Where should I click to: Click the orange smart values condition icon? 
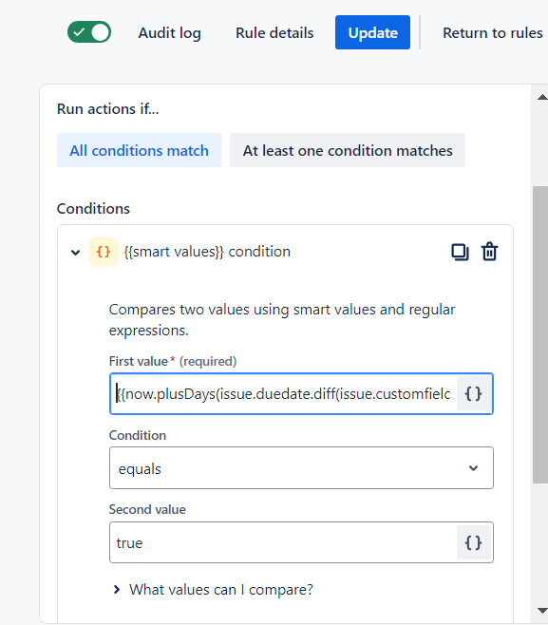(x=104, y=252)
